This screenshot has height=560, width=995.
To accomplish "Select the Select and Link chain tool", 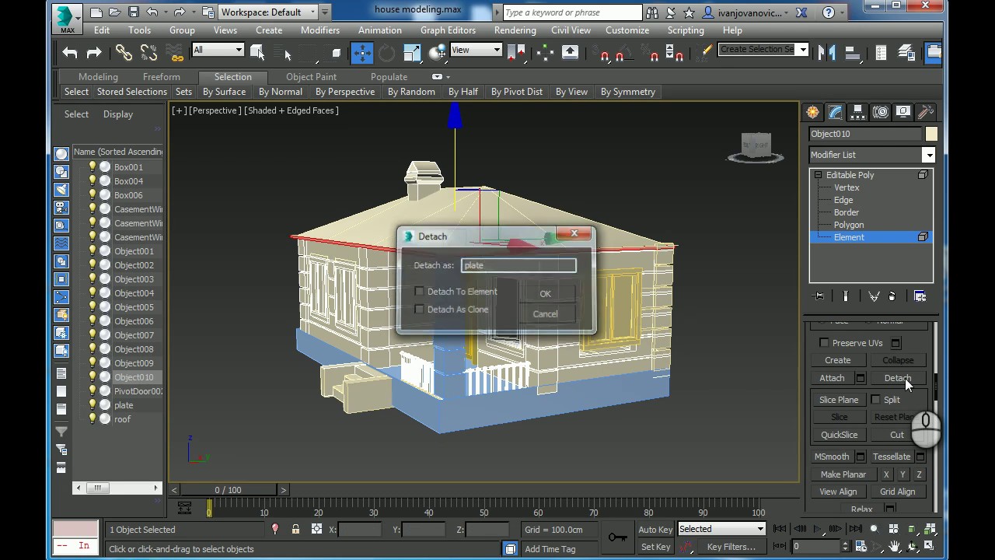I will (x=124, y=53).
